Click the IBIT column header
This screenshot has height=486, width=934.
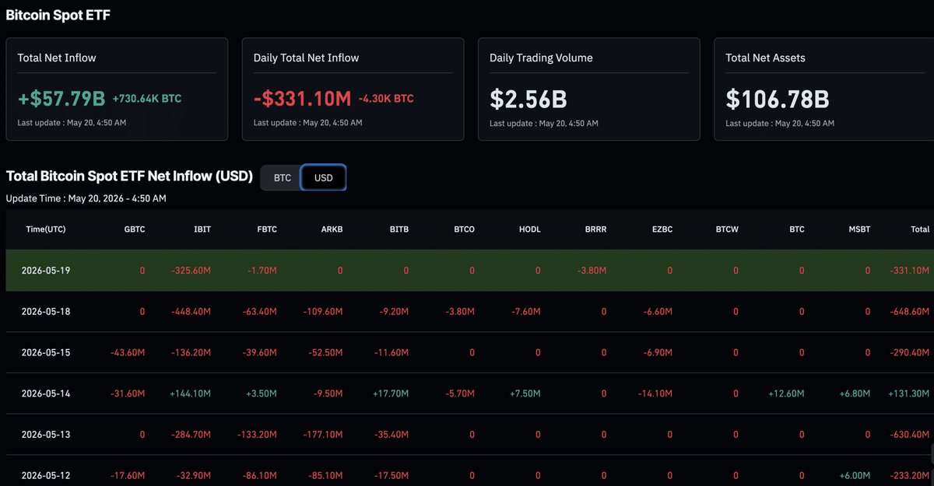pyautogui.click(x=202, y=229)
